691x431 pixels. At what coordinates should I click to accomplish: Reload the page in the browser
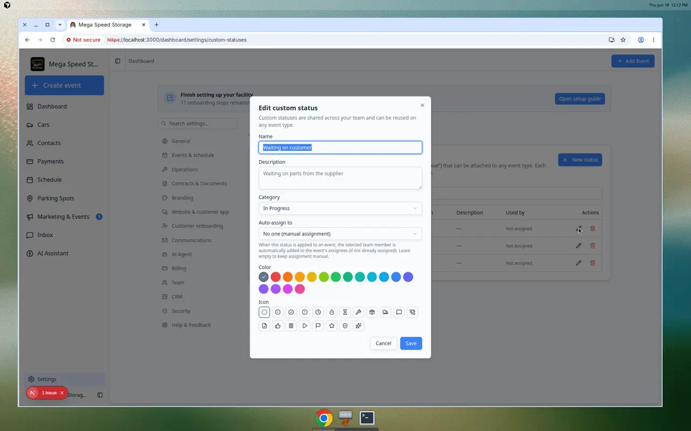tap(52, 40)
